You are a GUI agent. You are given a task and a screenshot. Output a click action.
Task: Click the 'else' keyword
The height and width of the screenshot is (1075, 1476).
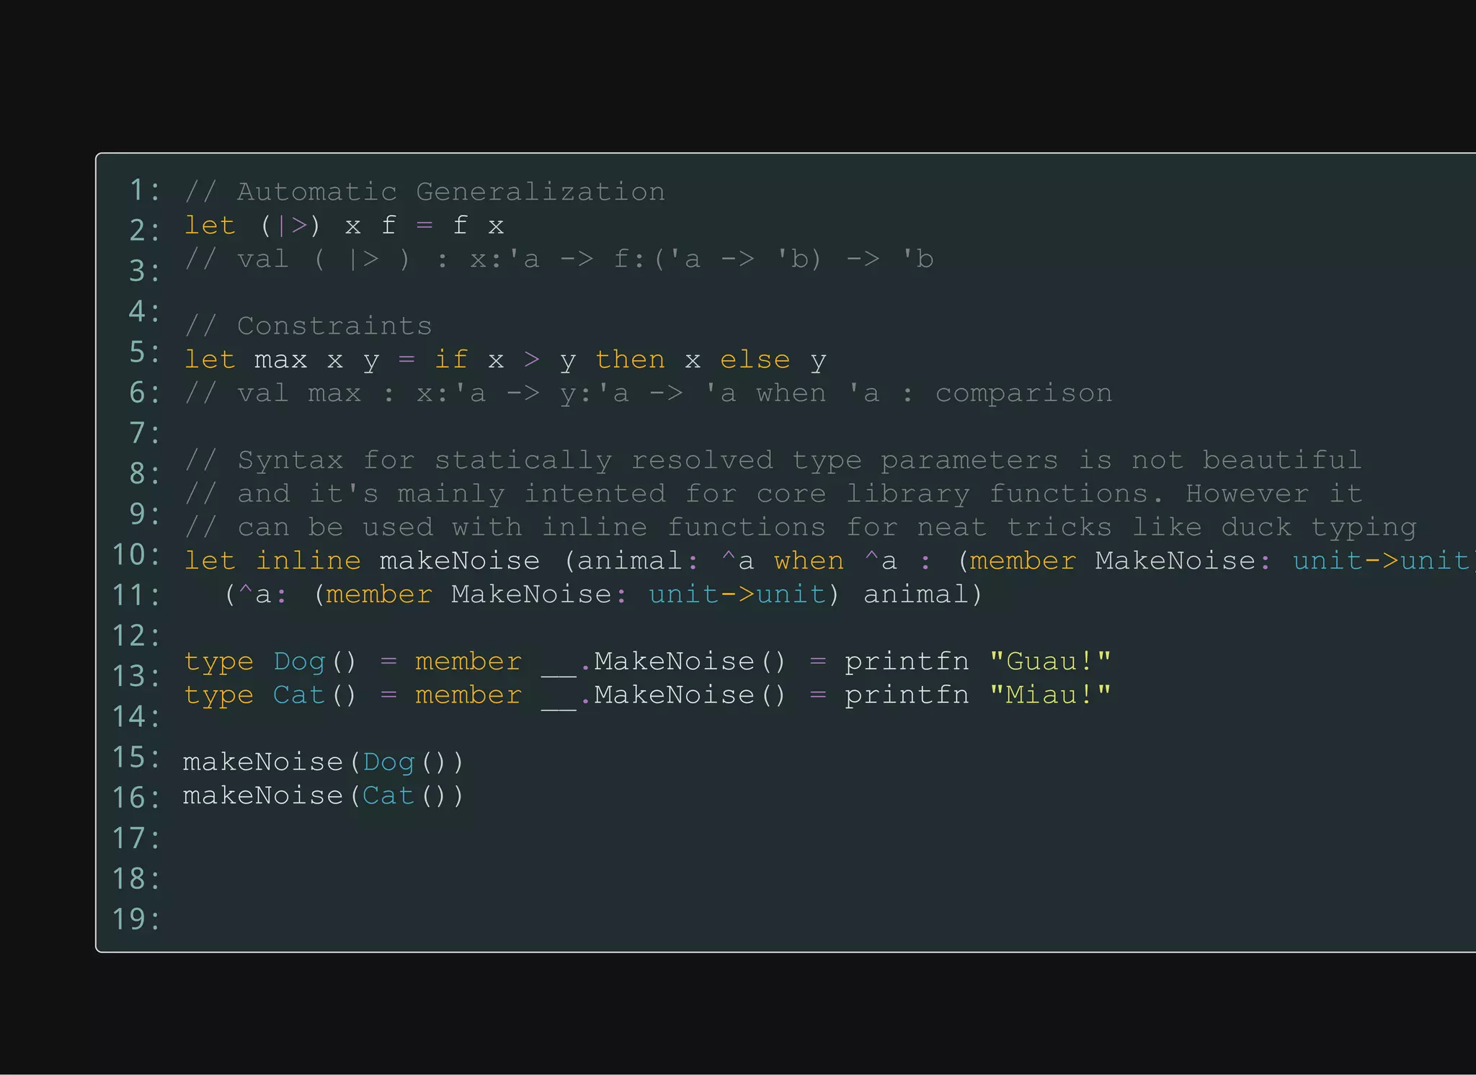point(755,360)
